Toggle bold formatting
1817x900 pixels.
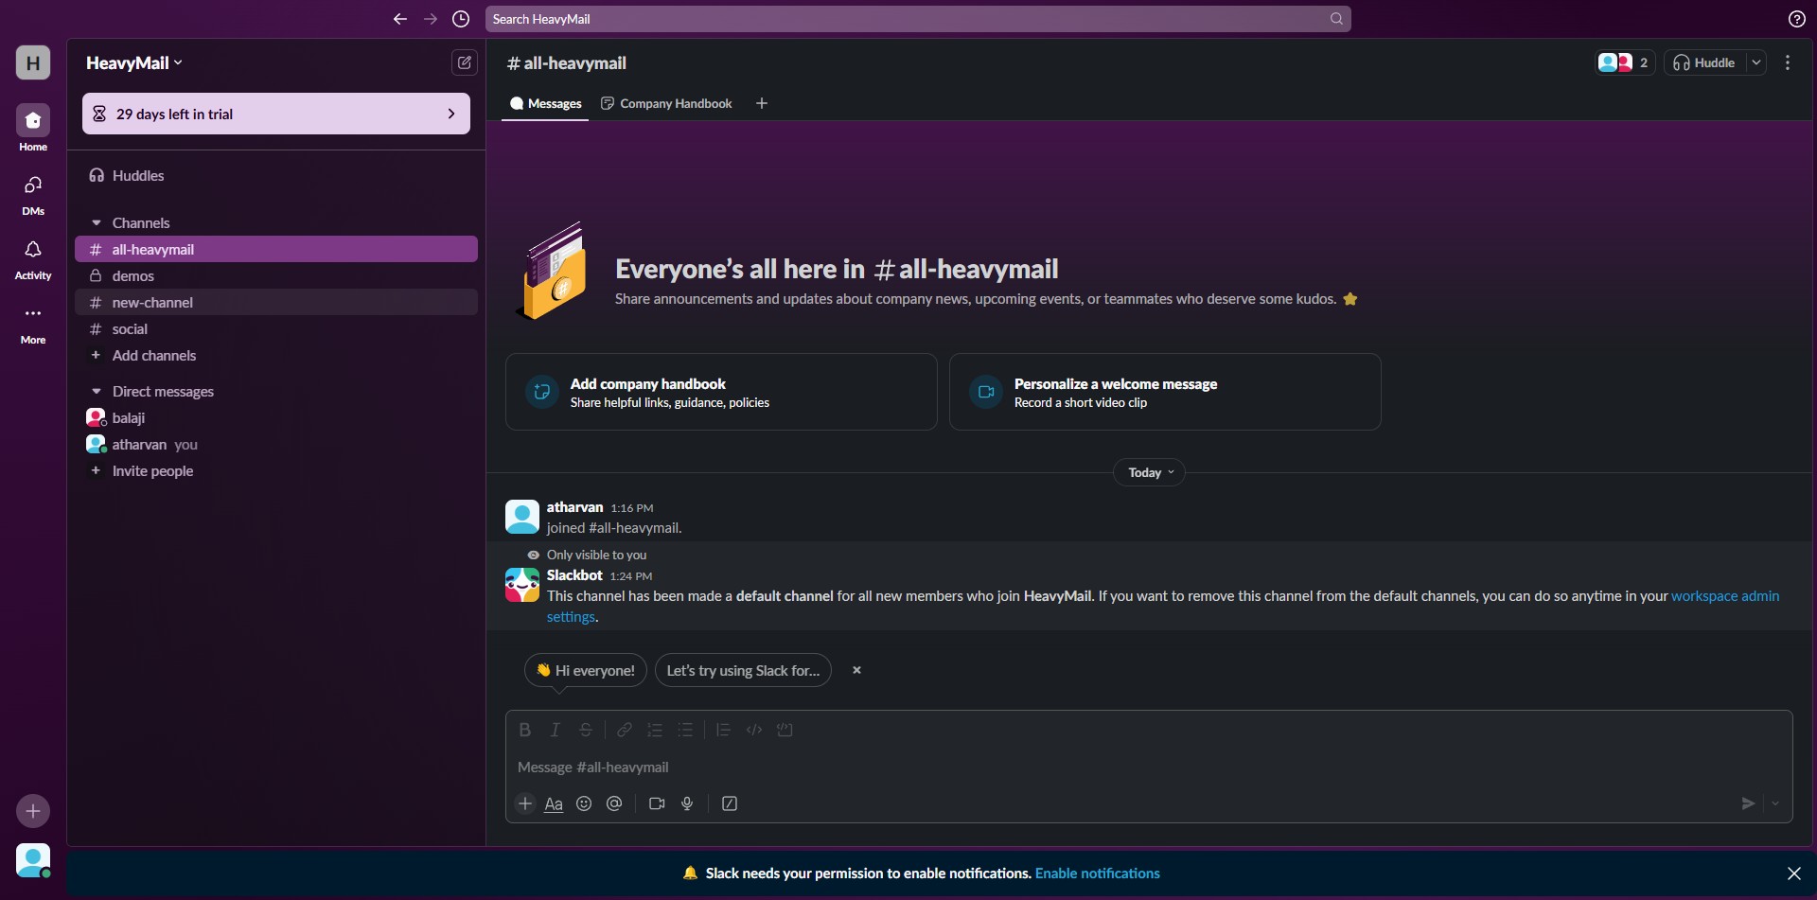pyautogui.click(x=524, y=730)
